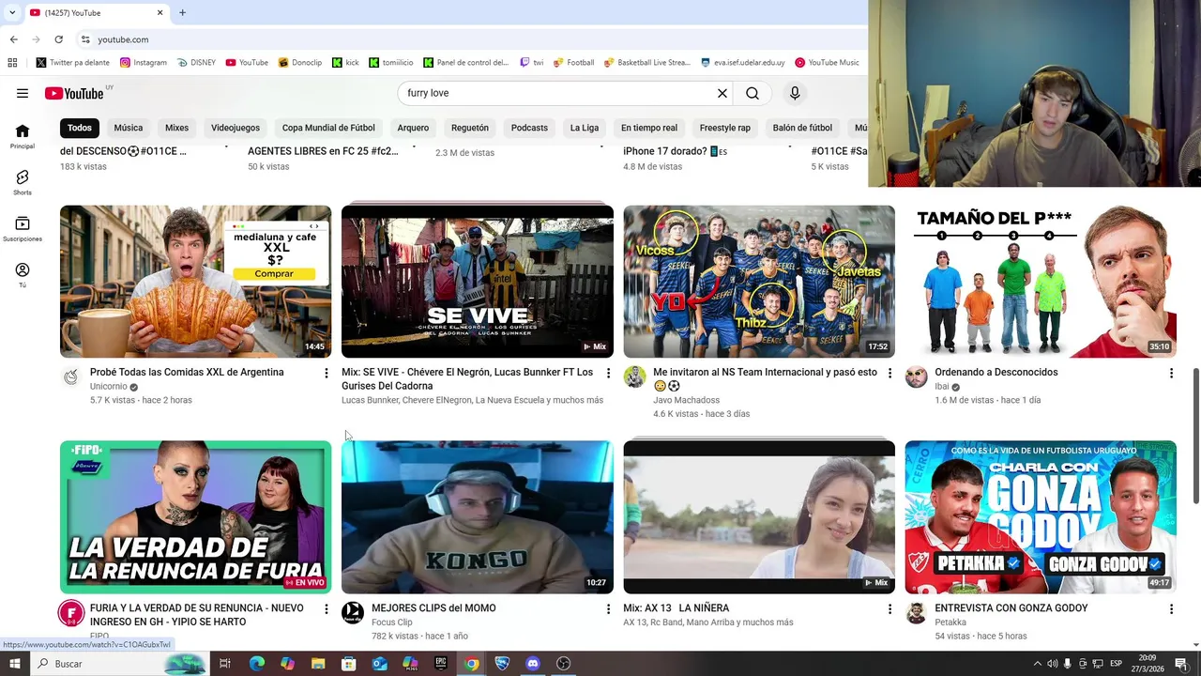The image size is (1201, 676).
Task: Open Basketball Live Stream bookmark
Action: [x=646, y=63]
